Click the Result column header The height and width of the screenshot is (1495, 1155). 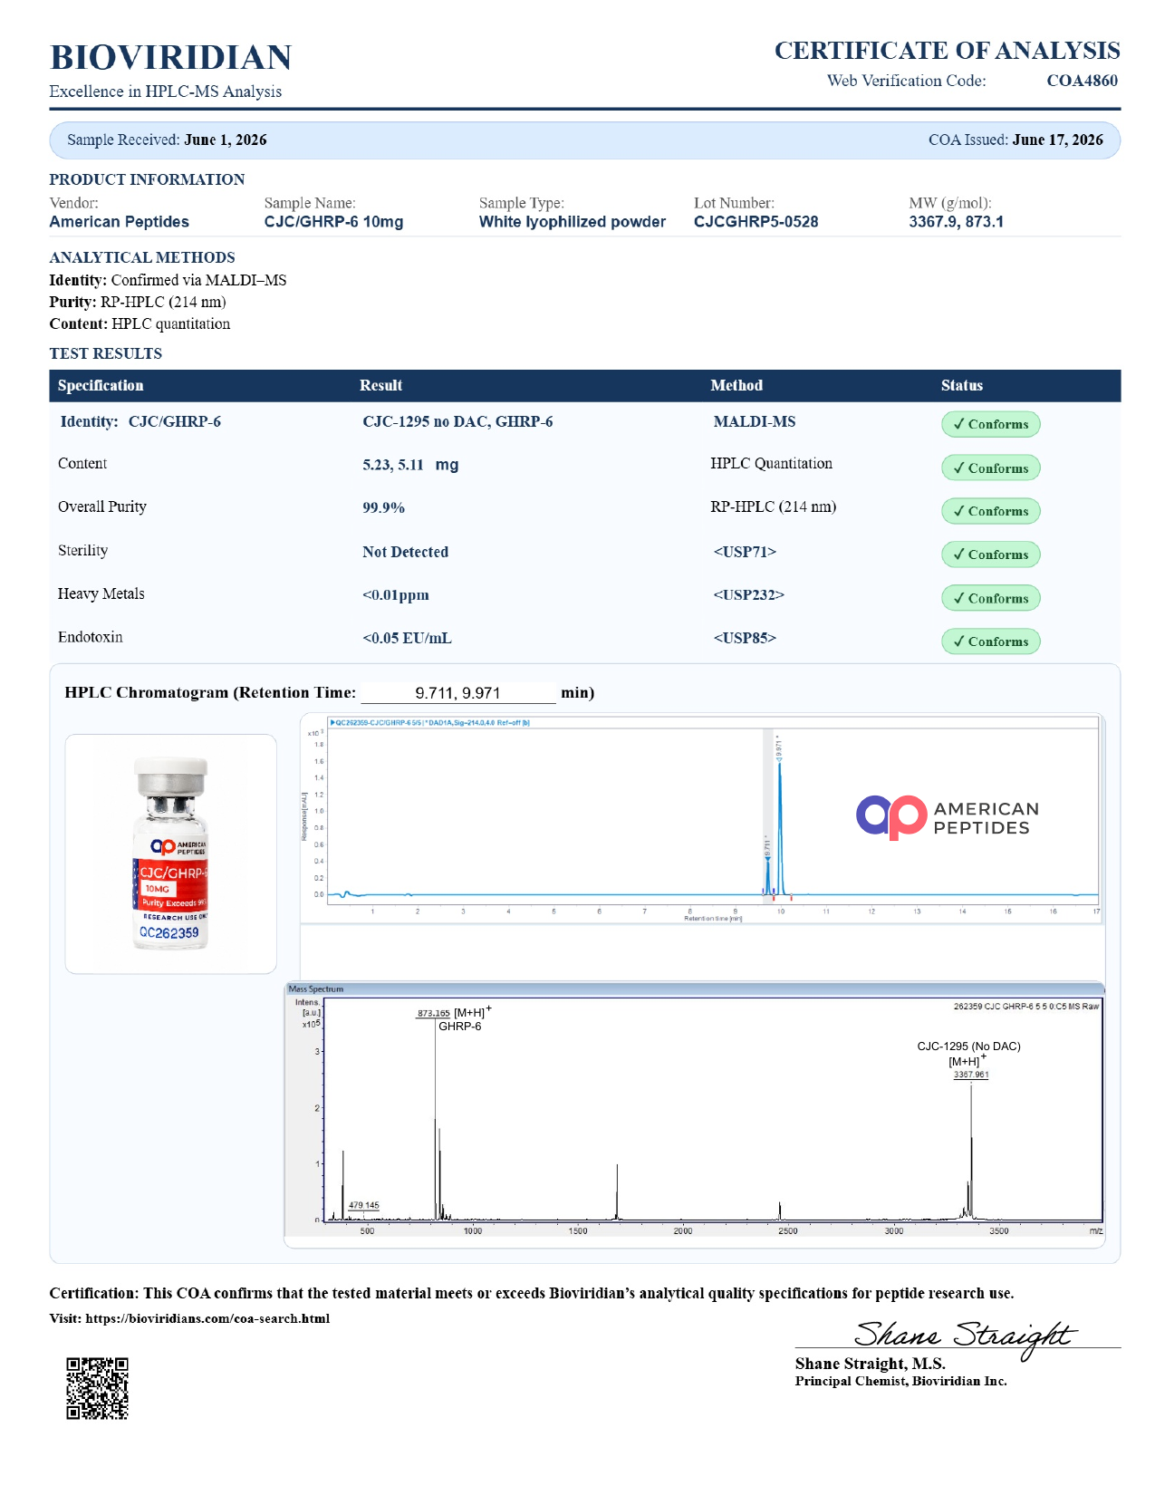[x=381, y=385]
